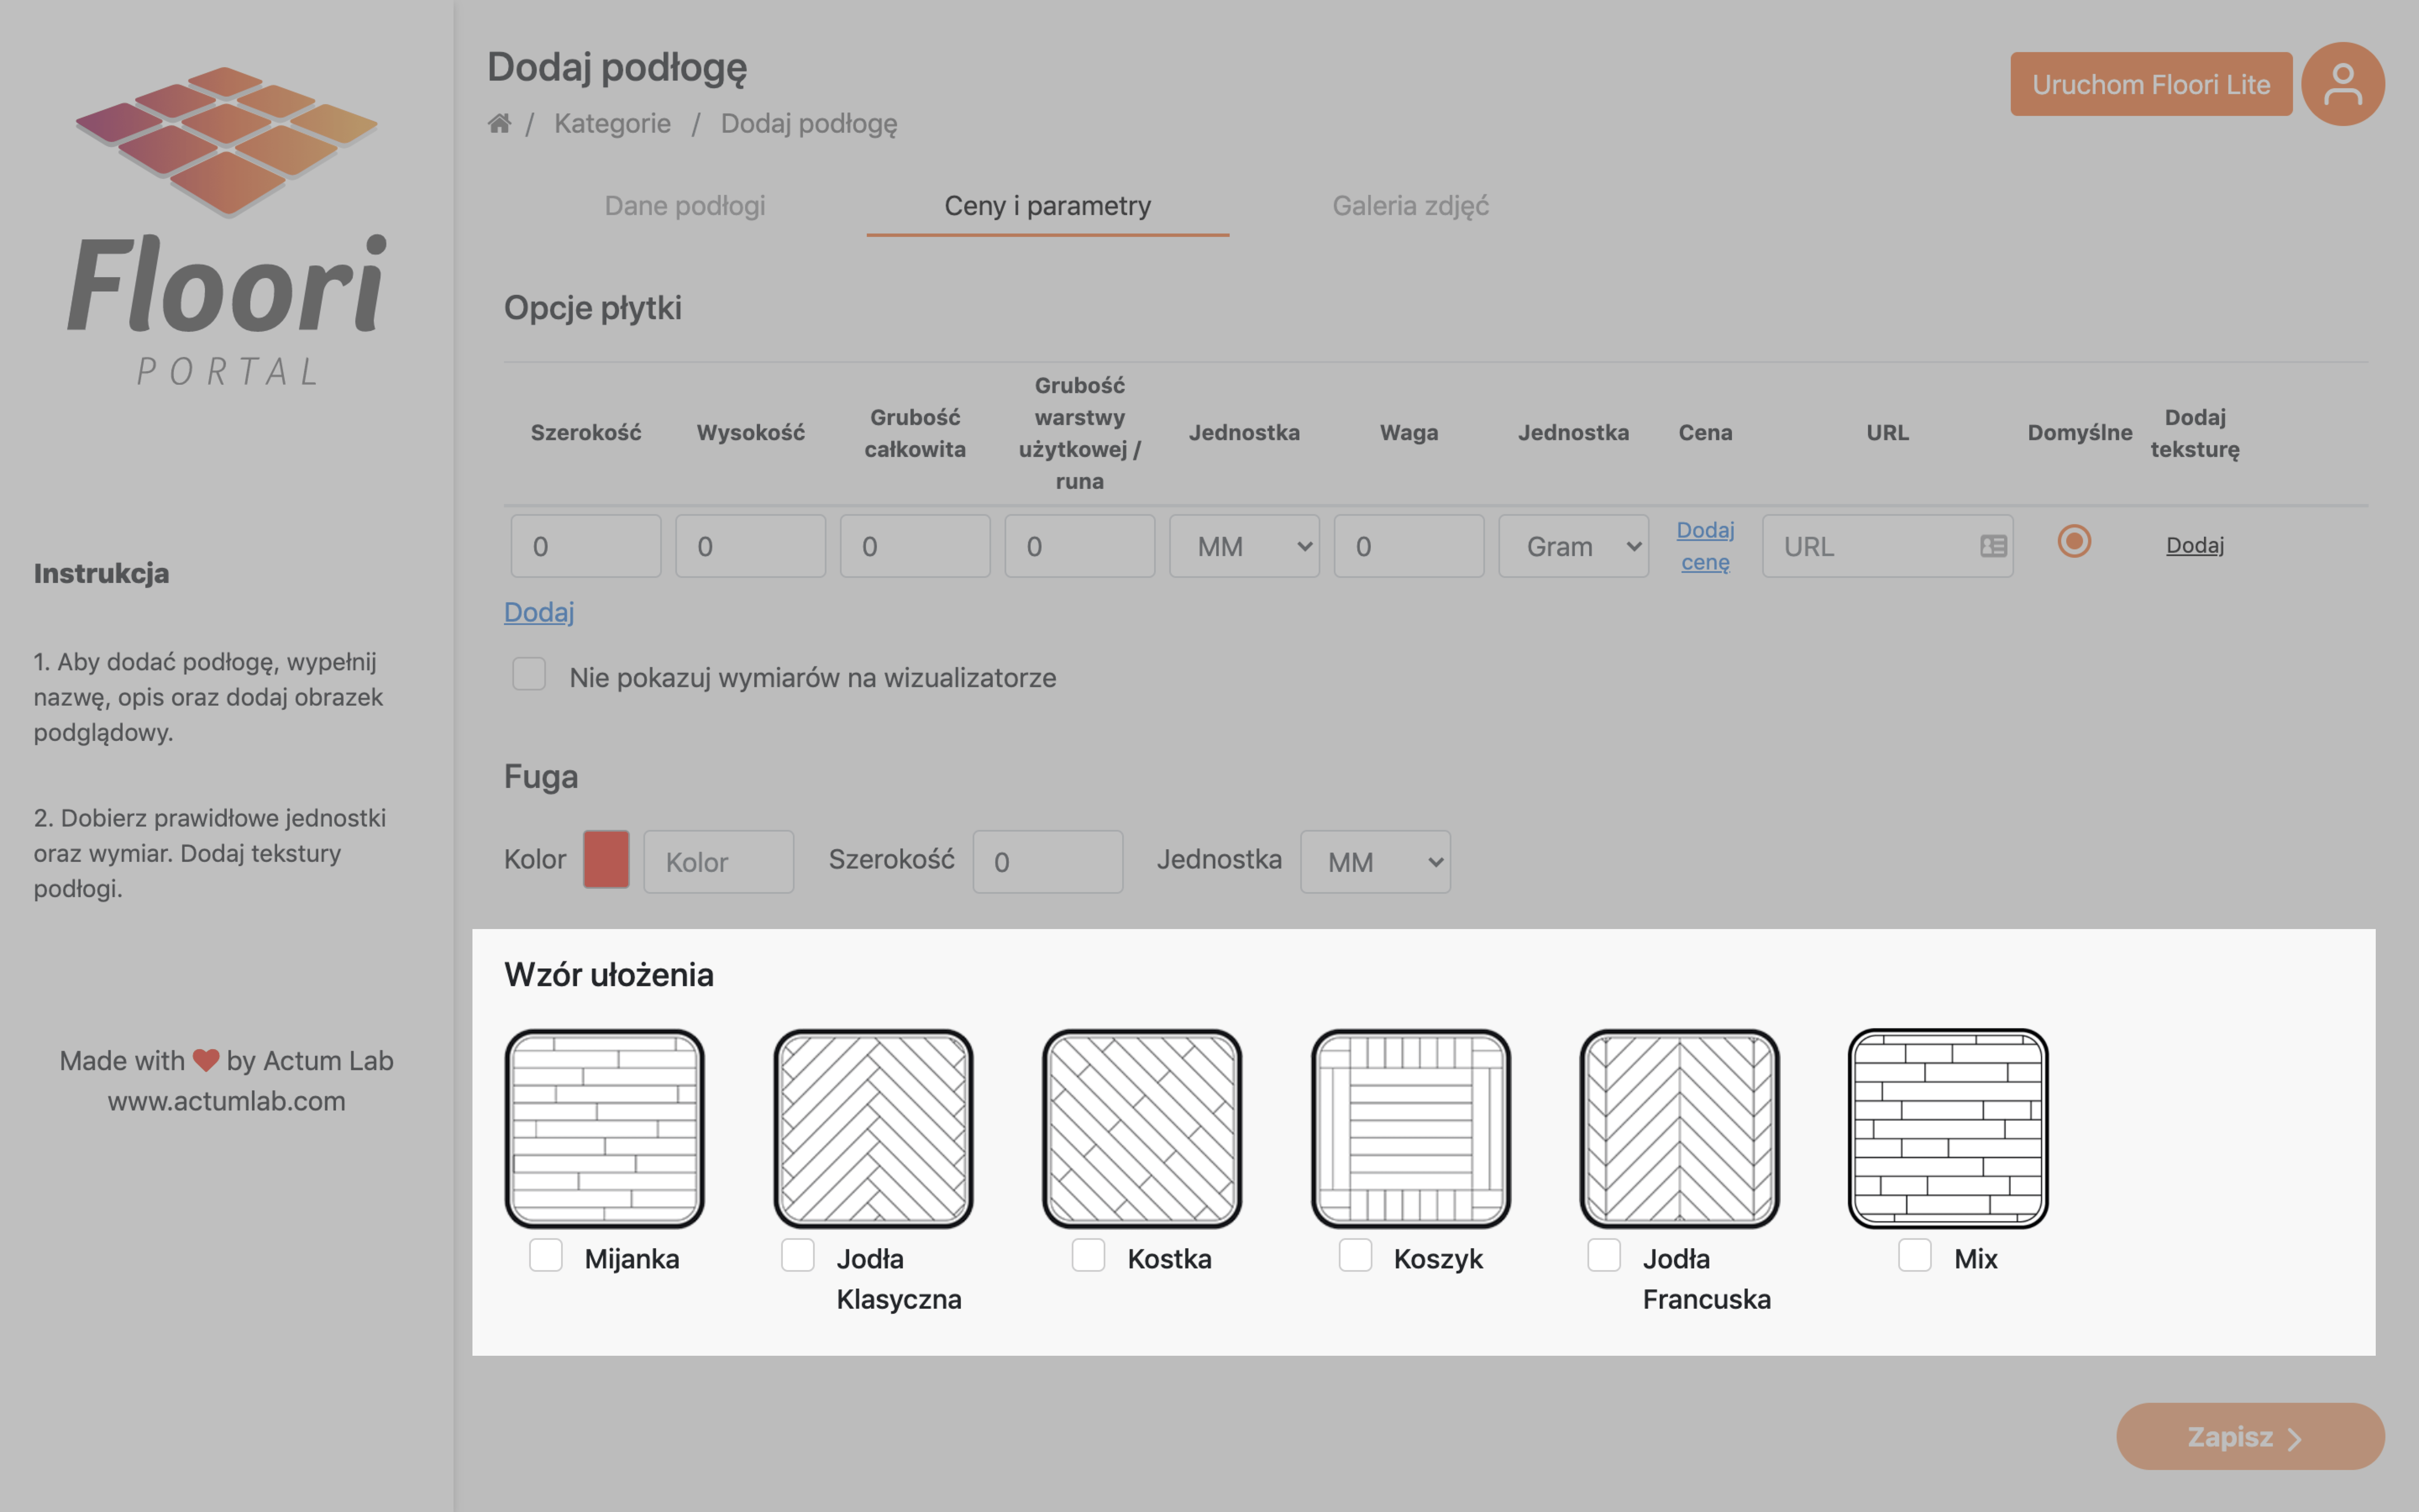The image size is (2419, 1512).
Task: Click the Dodaj link below tile row
Action: pos(539,612)
